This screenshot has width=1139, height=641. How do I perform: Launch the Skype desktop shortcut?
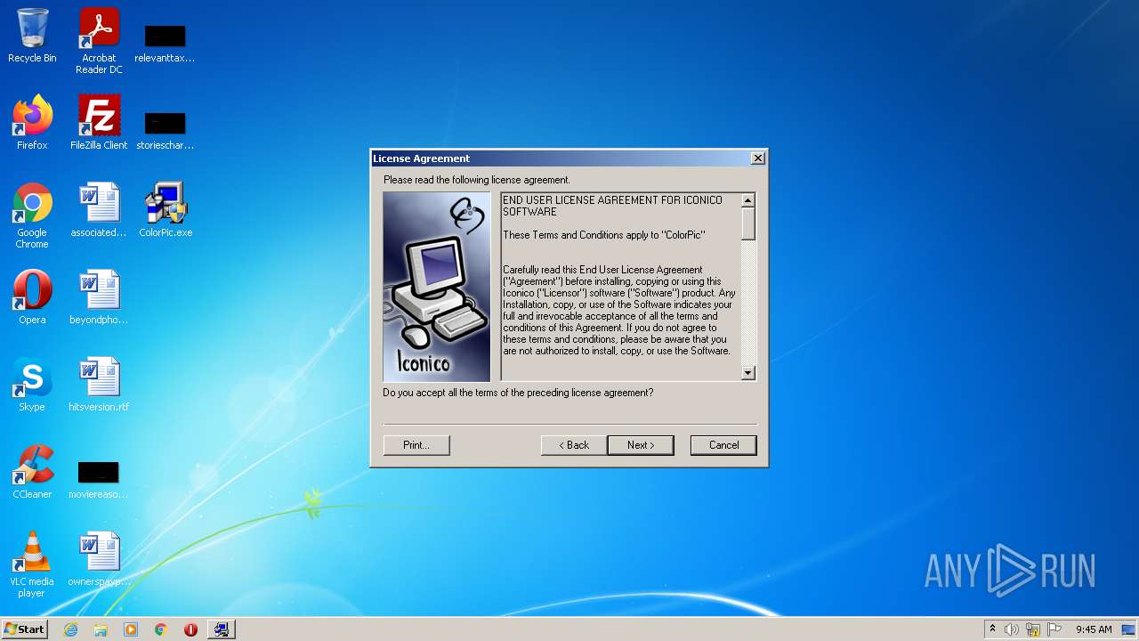pos(32,385)
